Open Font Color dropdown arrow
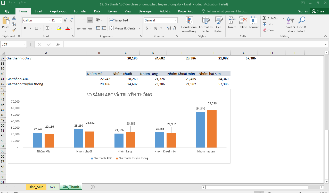This screenshot has width=329, height=193. (x=71, y=28)
